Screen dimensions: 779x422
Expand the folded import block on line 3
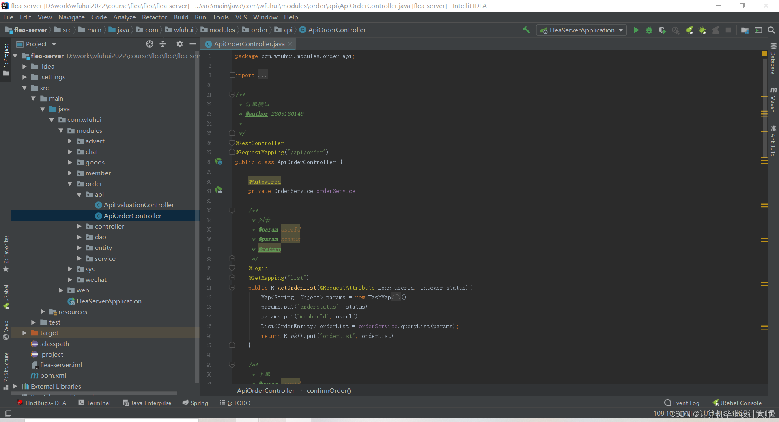click(x=232, y=75)
